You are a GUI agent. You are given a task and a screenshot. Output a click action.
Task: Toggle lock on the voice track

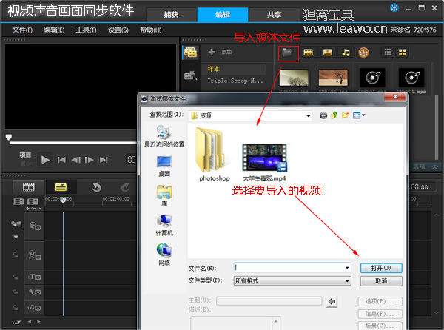[15, 293]
